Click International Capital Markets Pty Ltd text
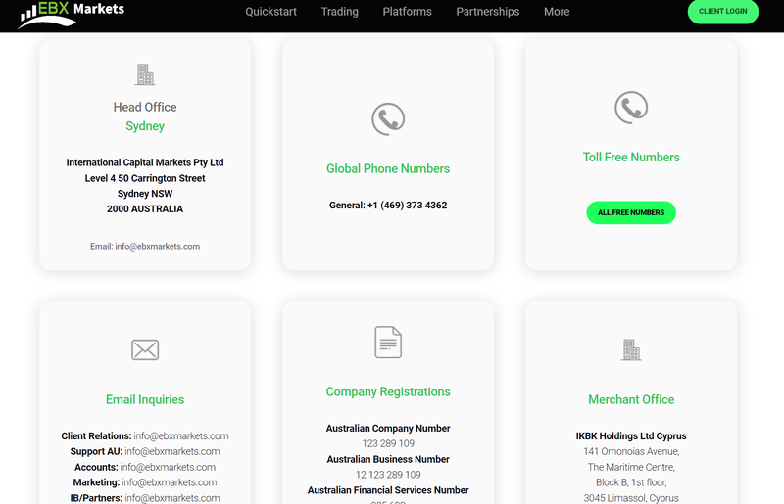The width and height of the screenshot is (784, 504). (x=145, y=162)
